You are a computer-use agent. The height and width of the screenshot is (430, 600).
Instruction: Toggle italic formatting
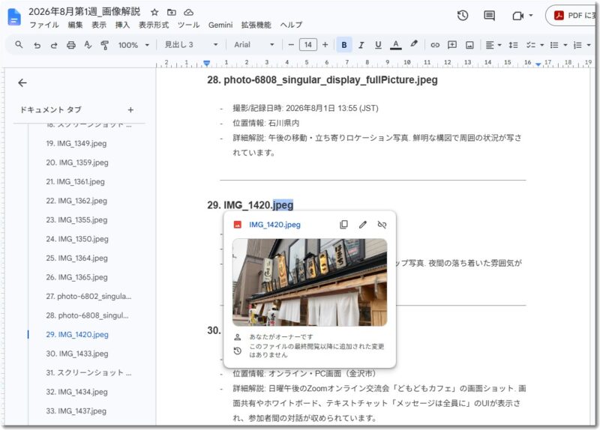pos(361,45)
